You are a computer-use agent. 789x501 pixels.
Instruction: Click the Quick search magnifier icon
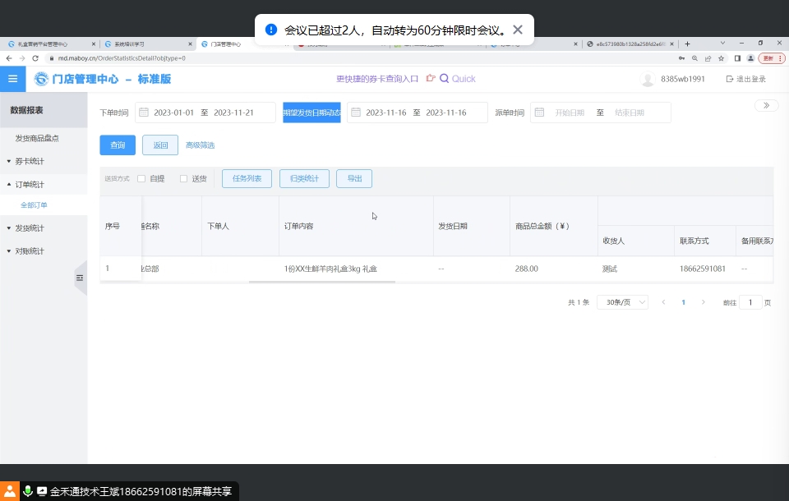(x=444, y=79)
